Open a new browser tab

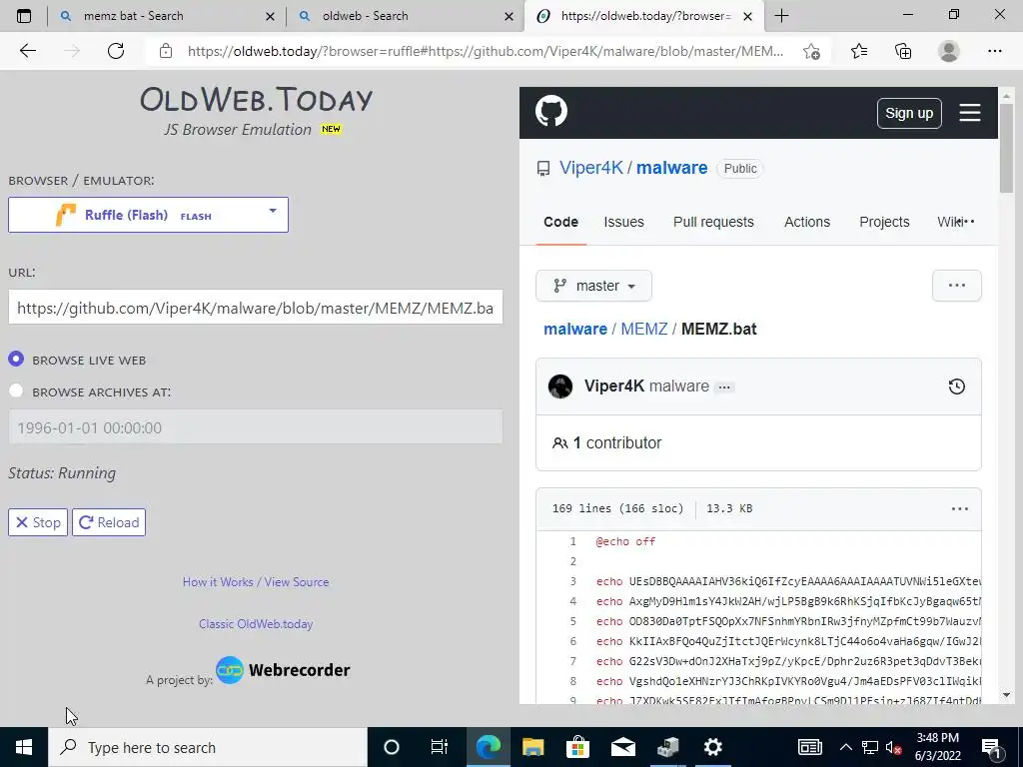click(x=781, y=16)
